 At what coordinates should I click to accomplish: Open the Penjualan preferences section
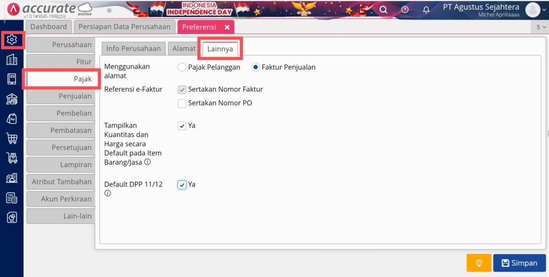pos(60,96)
